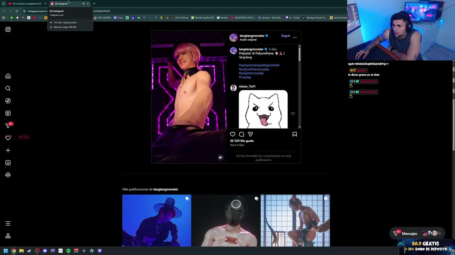Open the TAN BIONICA bookmark

(x=243, y=18)
